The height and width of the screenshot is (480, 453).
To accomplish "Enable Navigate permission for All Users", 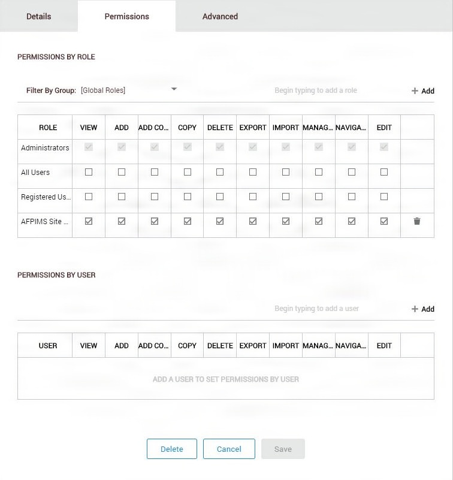I will pyautogui.click(x=352, y=172).
